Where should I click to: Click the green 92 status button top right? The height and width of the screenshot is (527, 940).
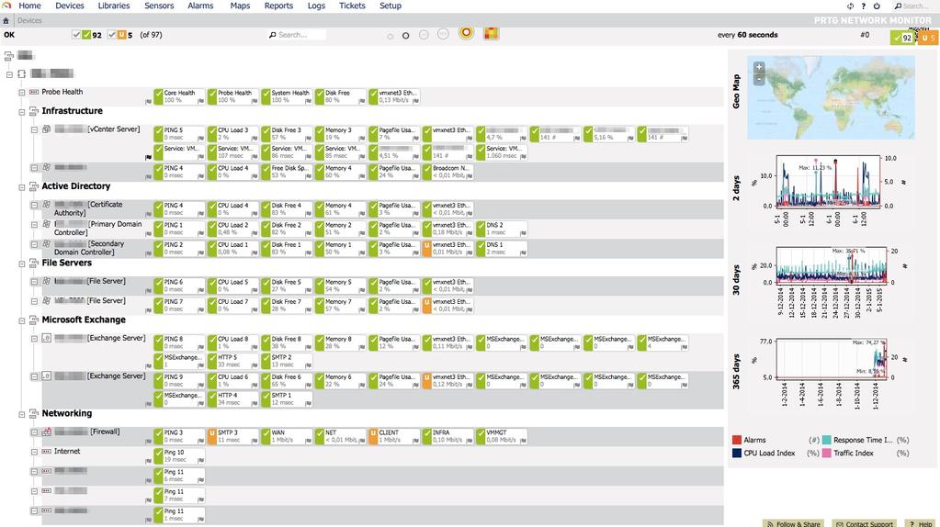[x=902, y=38]
